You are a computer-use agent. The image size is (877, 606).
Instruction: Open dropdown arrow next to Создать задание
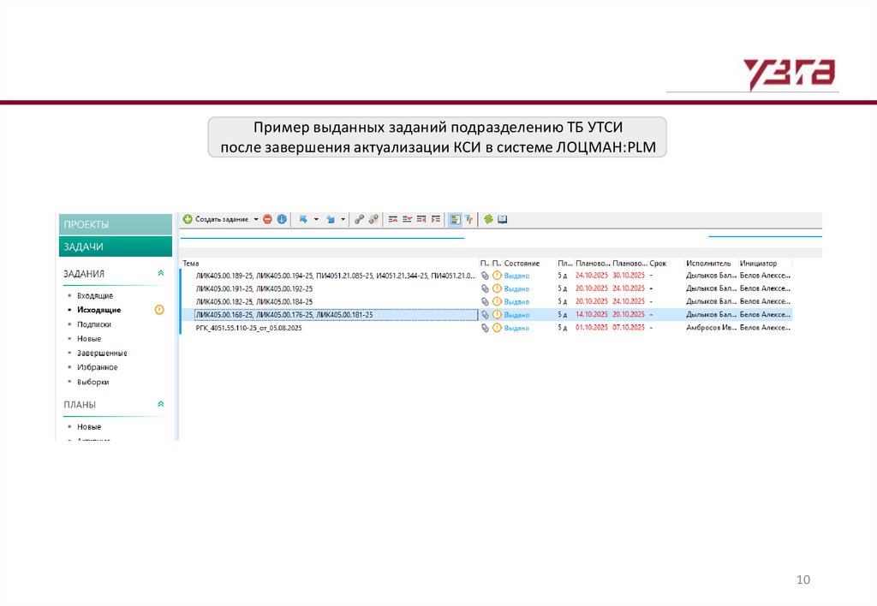pos(256,219)
